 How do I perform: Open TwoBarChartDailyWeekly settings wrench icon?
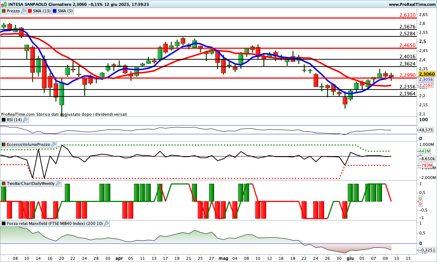[x=58, y=183]
